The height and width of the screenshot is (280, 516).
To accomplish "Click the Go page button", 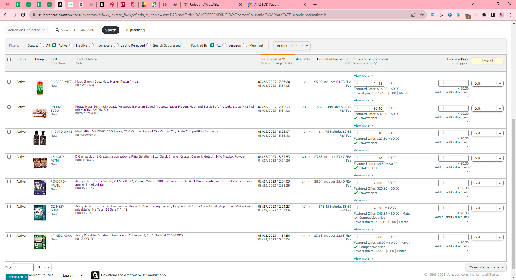I will [46, 267].
